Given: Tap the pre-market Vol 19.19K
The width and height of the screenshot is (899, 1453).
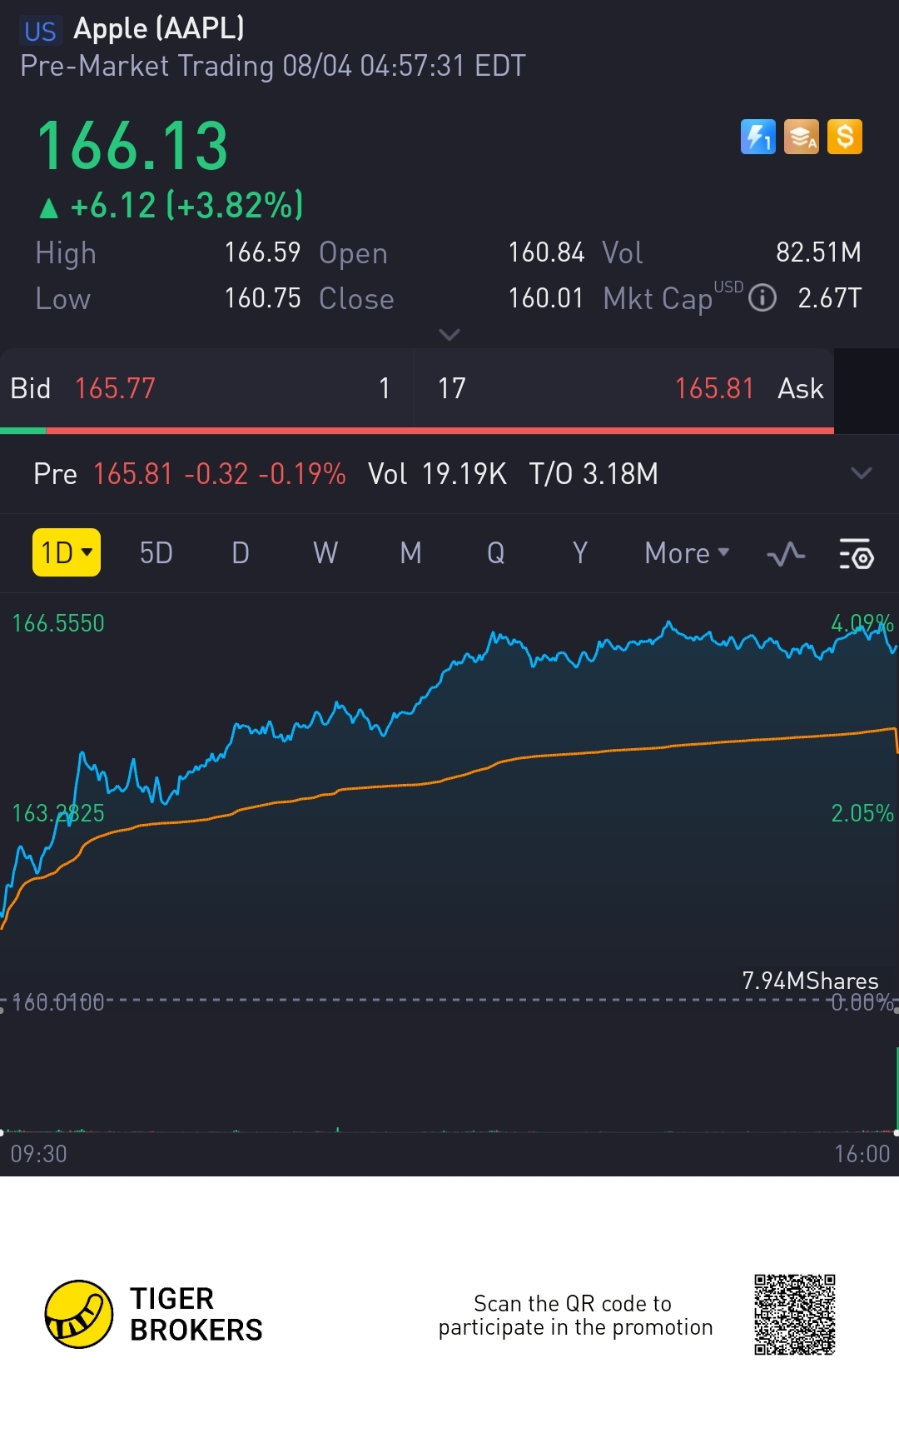Looking at the screenshot, I should pyautogui.click(x=437, y=474).
